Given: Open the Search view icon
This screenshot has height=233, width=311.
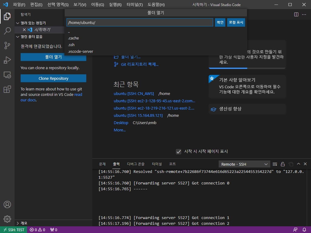Looking at the screenshot, I should pos(7,31).
